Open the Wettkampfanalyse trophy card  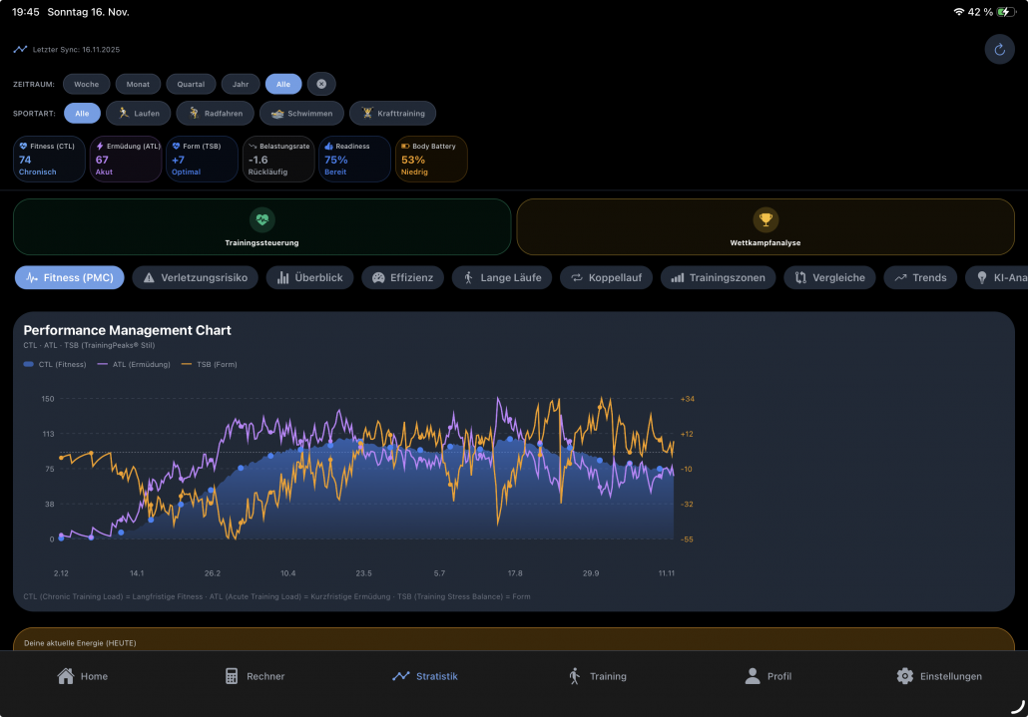pyautogui.click(x=766, y=226)
